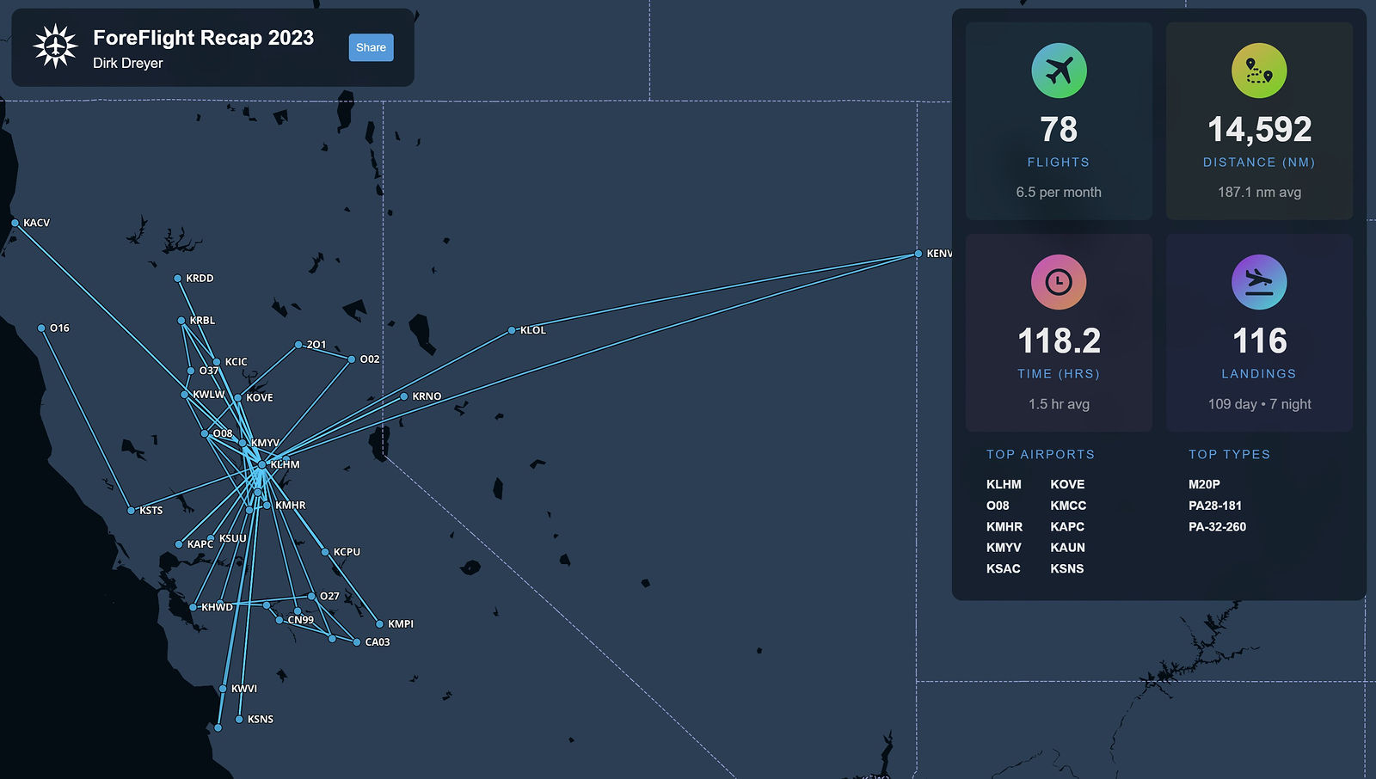
Task: Select the KSNS airport marker on map
Action: click(239, 720)
